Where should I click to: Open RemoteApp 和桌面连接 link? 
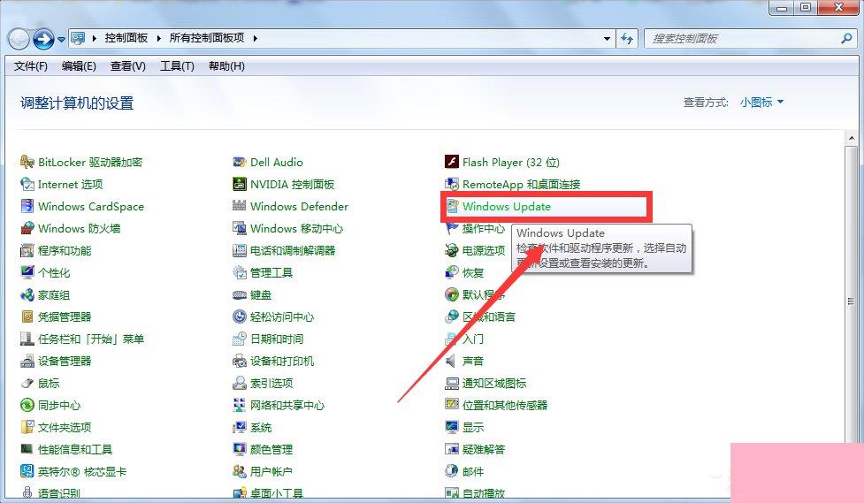point(521,185)
